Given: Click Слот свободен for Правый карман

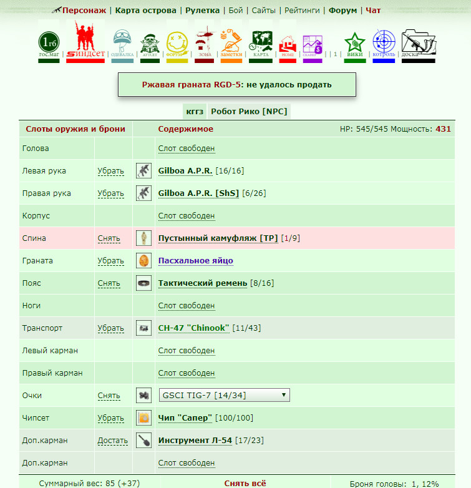Looking at the screenshot, I should point(187,373).
